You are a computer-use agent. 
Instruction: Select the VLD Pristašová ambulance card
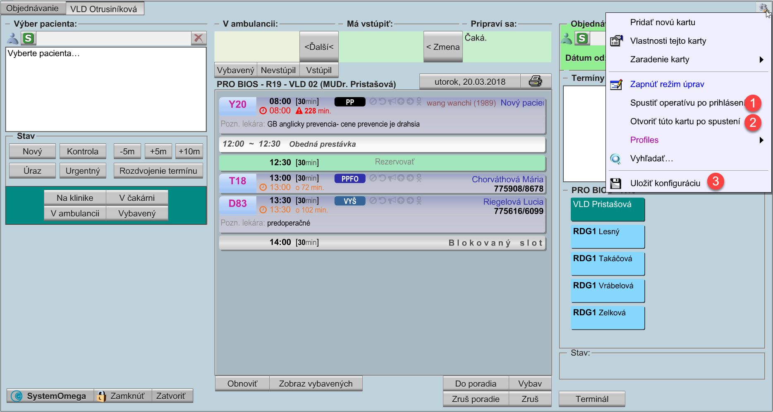tap(607, 210)
